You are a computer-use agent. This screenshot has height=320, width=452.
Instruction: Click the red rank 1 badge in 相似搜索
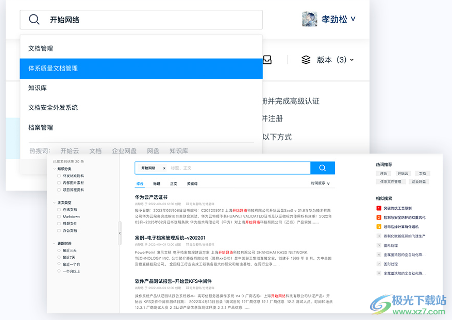(x=379, y=208)
